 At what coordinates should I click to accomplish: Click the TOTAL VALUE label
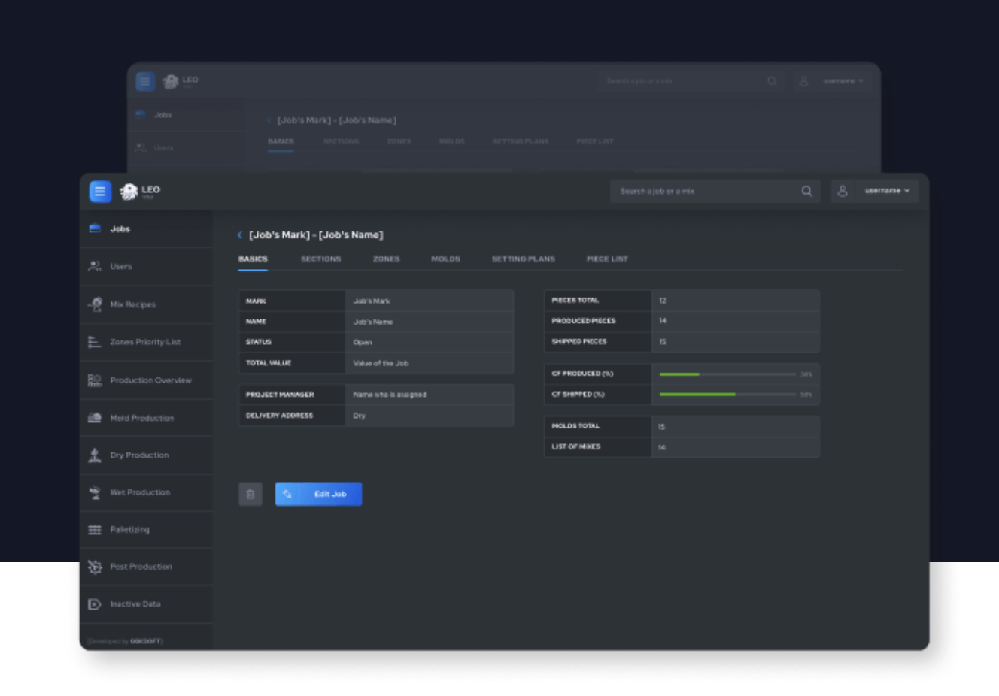pyautogui.click(x=269, y=363)
